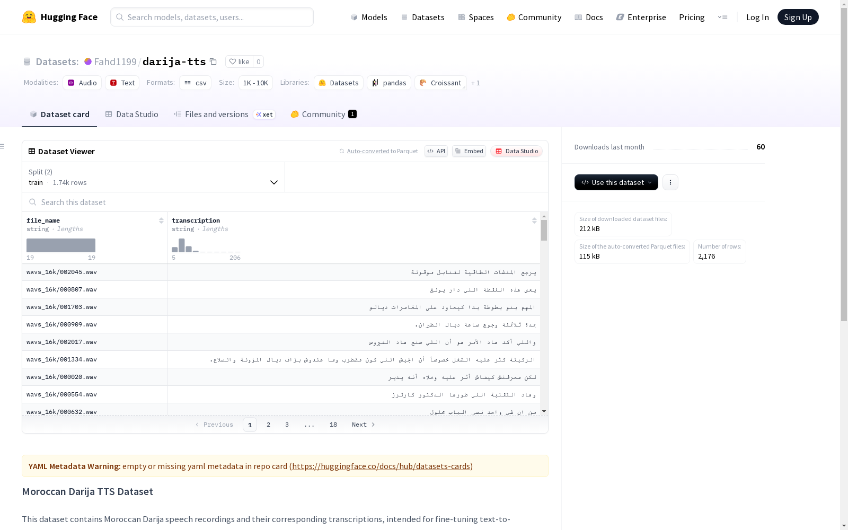Click the search magnifier in dataset search

[33, 202]
